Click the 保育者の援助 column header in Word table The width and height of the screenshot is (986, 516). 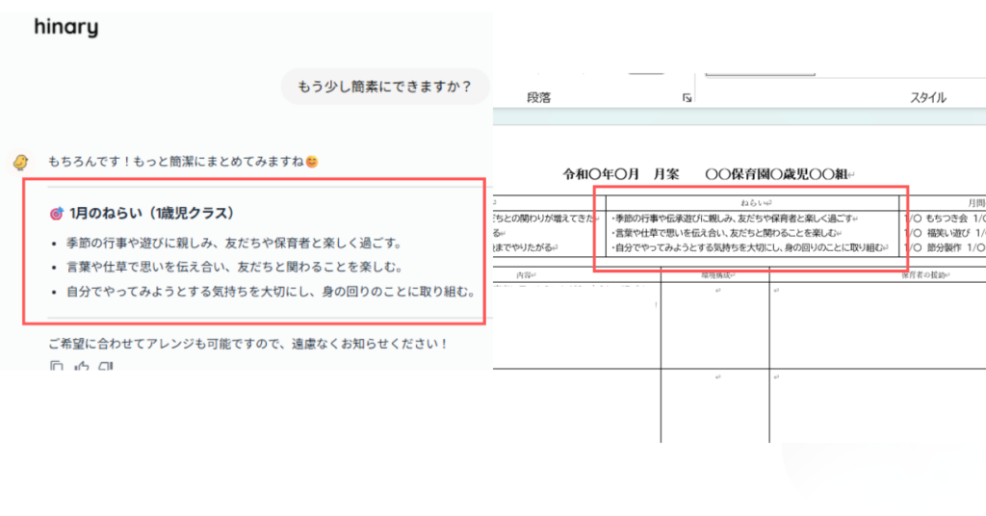pyautogui.click(x=925, y=275)
